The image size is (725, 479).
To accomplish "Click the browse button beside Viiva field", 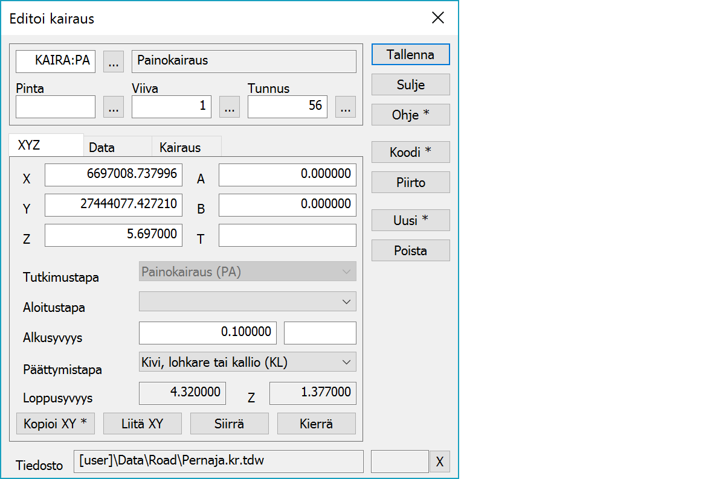I will coord(229,107).
